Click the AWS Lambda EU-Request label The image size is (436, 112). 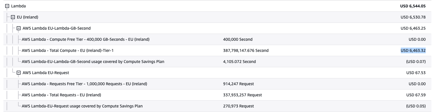46,73
